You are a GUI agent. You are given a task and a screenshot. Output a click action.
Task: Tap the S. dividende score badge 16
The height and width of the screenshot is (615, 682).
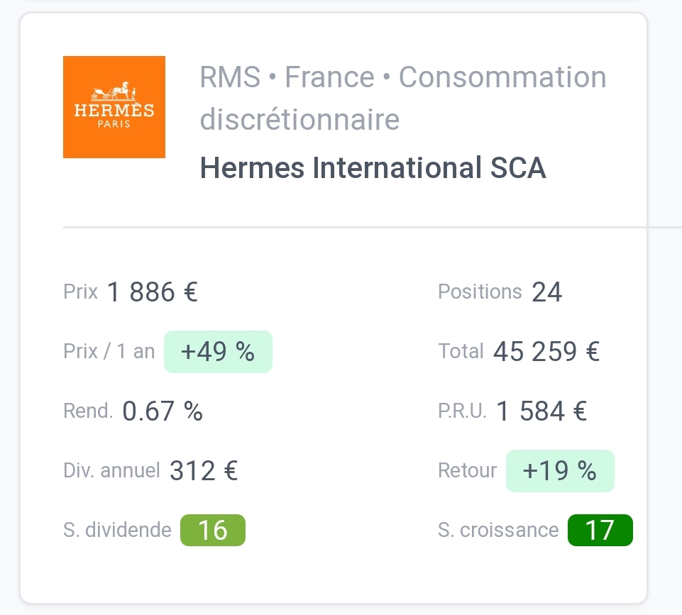coord(213,530)
